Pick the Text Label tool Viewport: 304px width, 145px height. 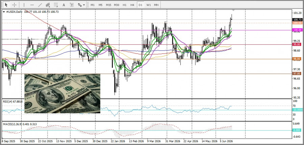[72, 5]
